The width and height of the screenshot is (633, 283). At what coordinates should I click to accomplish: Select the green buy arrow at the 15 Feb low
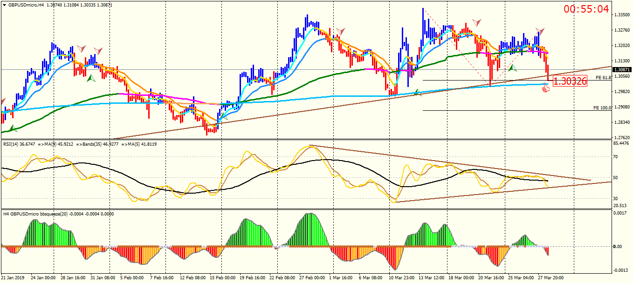point(224,116)
